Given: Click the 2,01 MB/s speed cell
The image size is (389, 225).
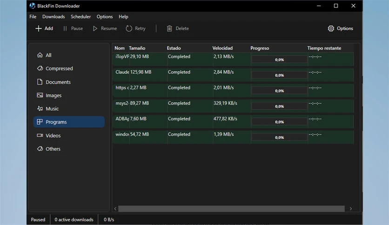Looking at the screenshot, I should click(223, 88).
